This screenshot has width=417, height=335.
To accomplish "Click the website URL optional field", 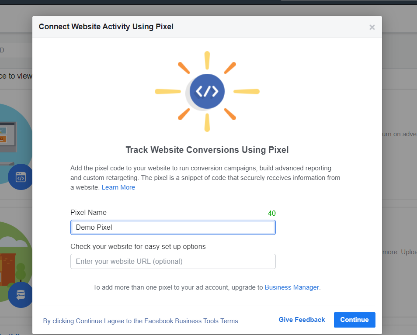I will point(173,262).
